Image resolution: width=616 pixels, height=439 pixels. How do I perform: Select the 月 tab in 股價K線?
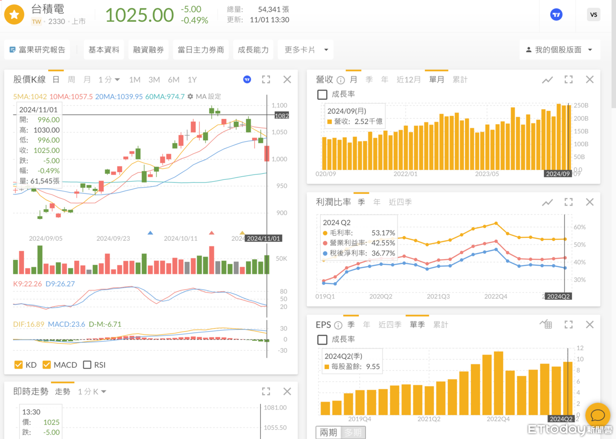[x=87, y=80]
